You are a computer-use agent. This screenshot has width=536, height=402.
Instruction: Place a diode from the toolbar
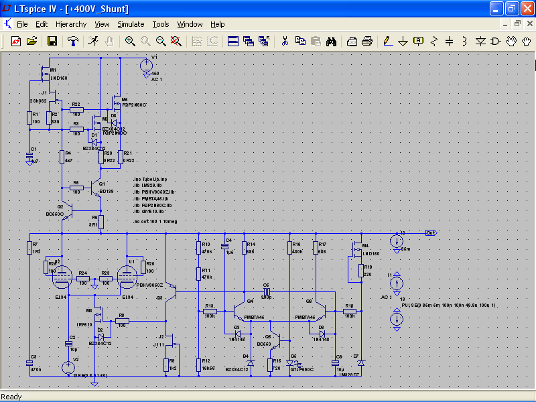pos(480,42)
